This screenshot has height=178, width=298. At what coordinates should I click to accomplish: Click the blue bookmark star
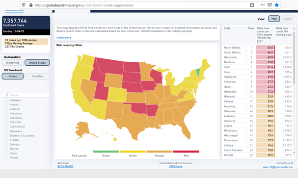click(277, 5)
